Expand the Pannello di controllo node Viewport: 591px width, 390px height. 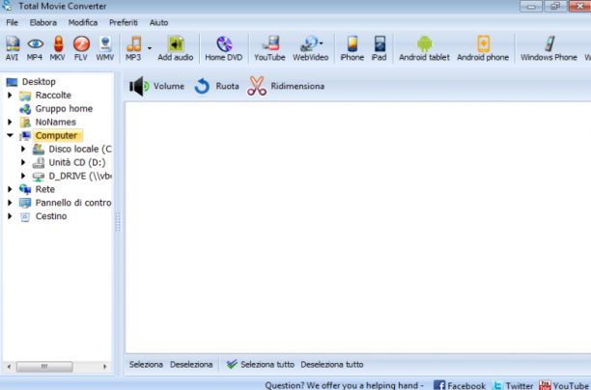pyautogui.click(x=10, y=203)
